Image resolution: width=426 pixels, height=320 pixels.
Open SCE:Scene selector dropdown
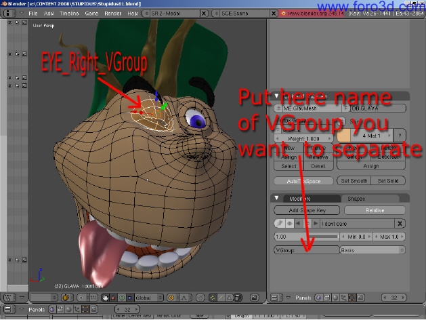click(217, 14)
